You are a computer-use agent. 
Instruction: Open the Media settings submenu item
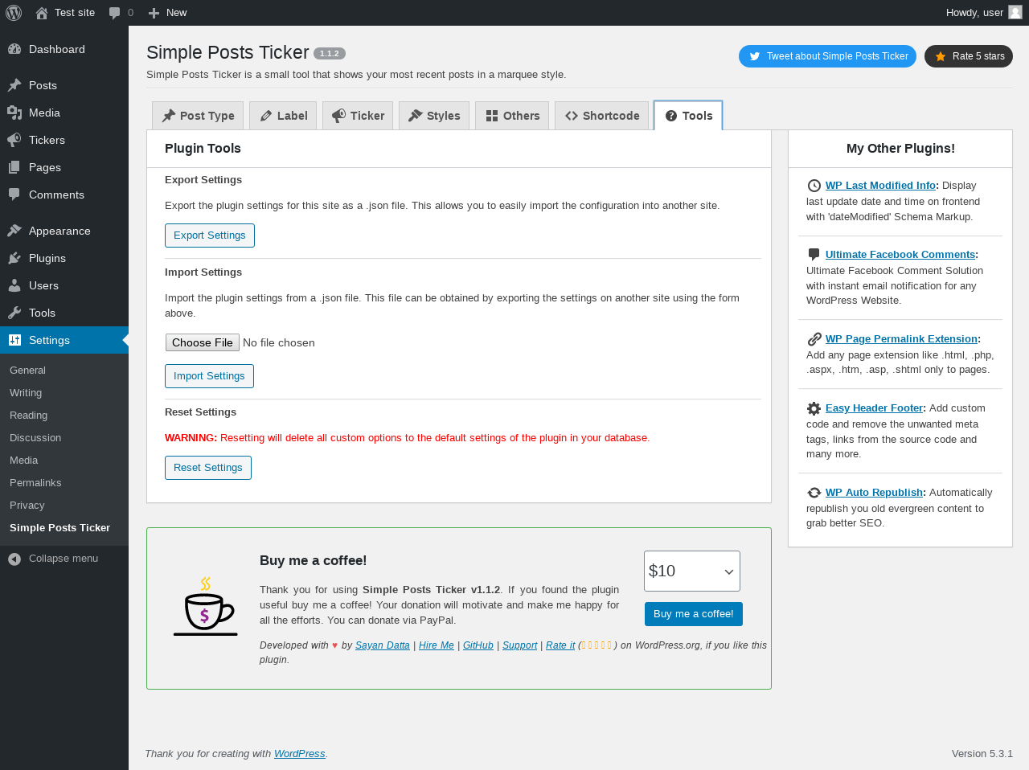point(64,461)
